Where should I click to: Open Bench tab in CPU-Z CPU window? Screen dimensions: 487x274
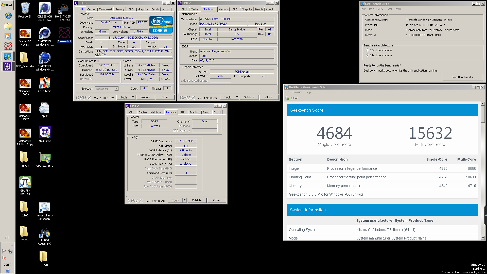click(155, 9)
